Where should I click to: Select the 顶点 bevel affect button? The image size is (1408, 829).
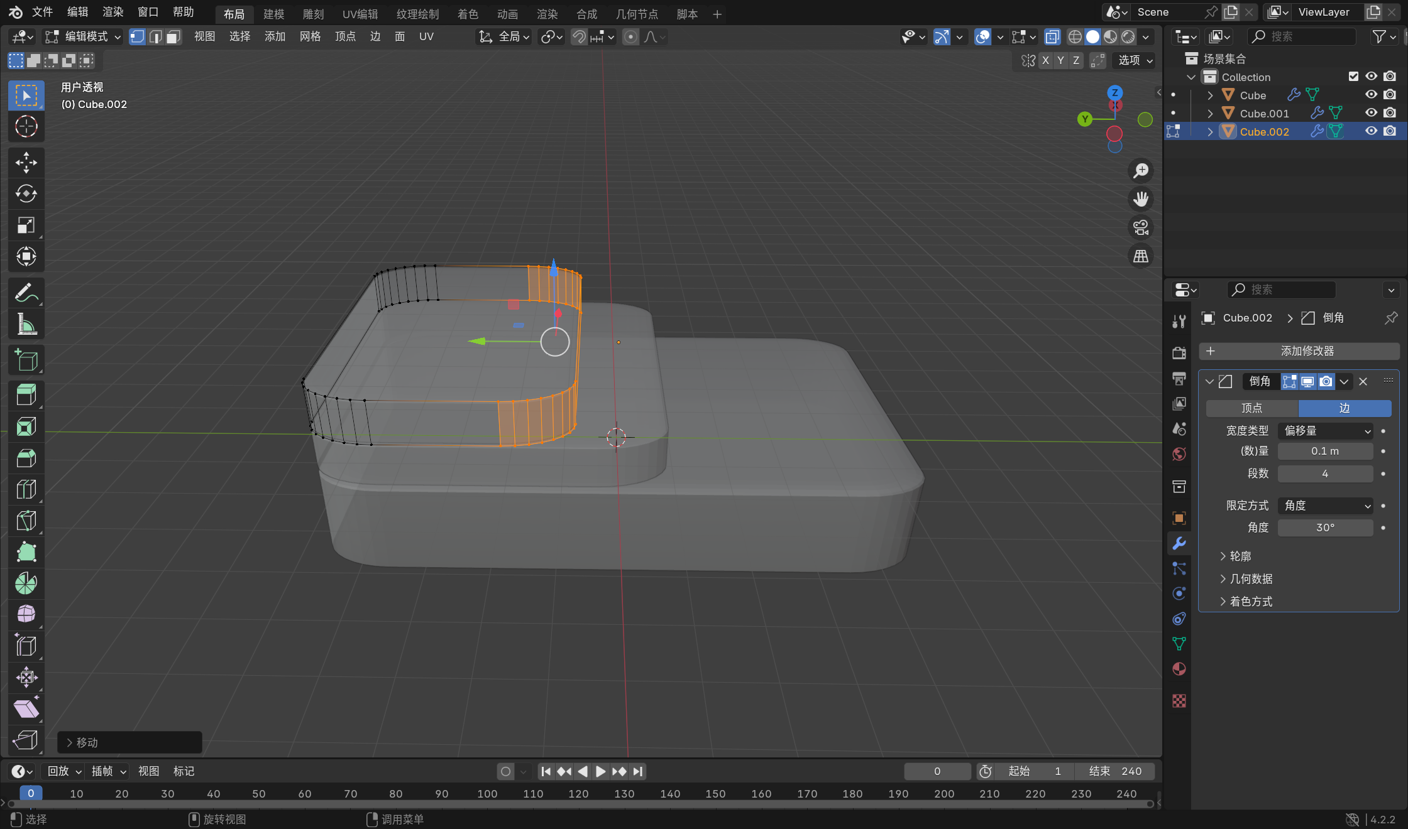click(1251, 408)
